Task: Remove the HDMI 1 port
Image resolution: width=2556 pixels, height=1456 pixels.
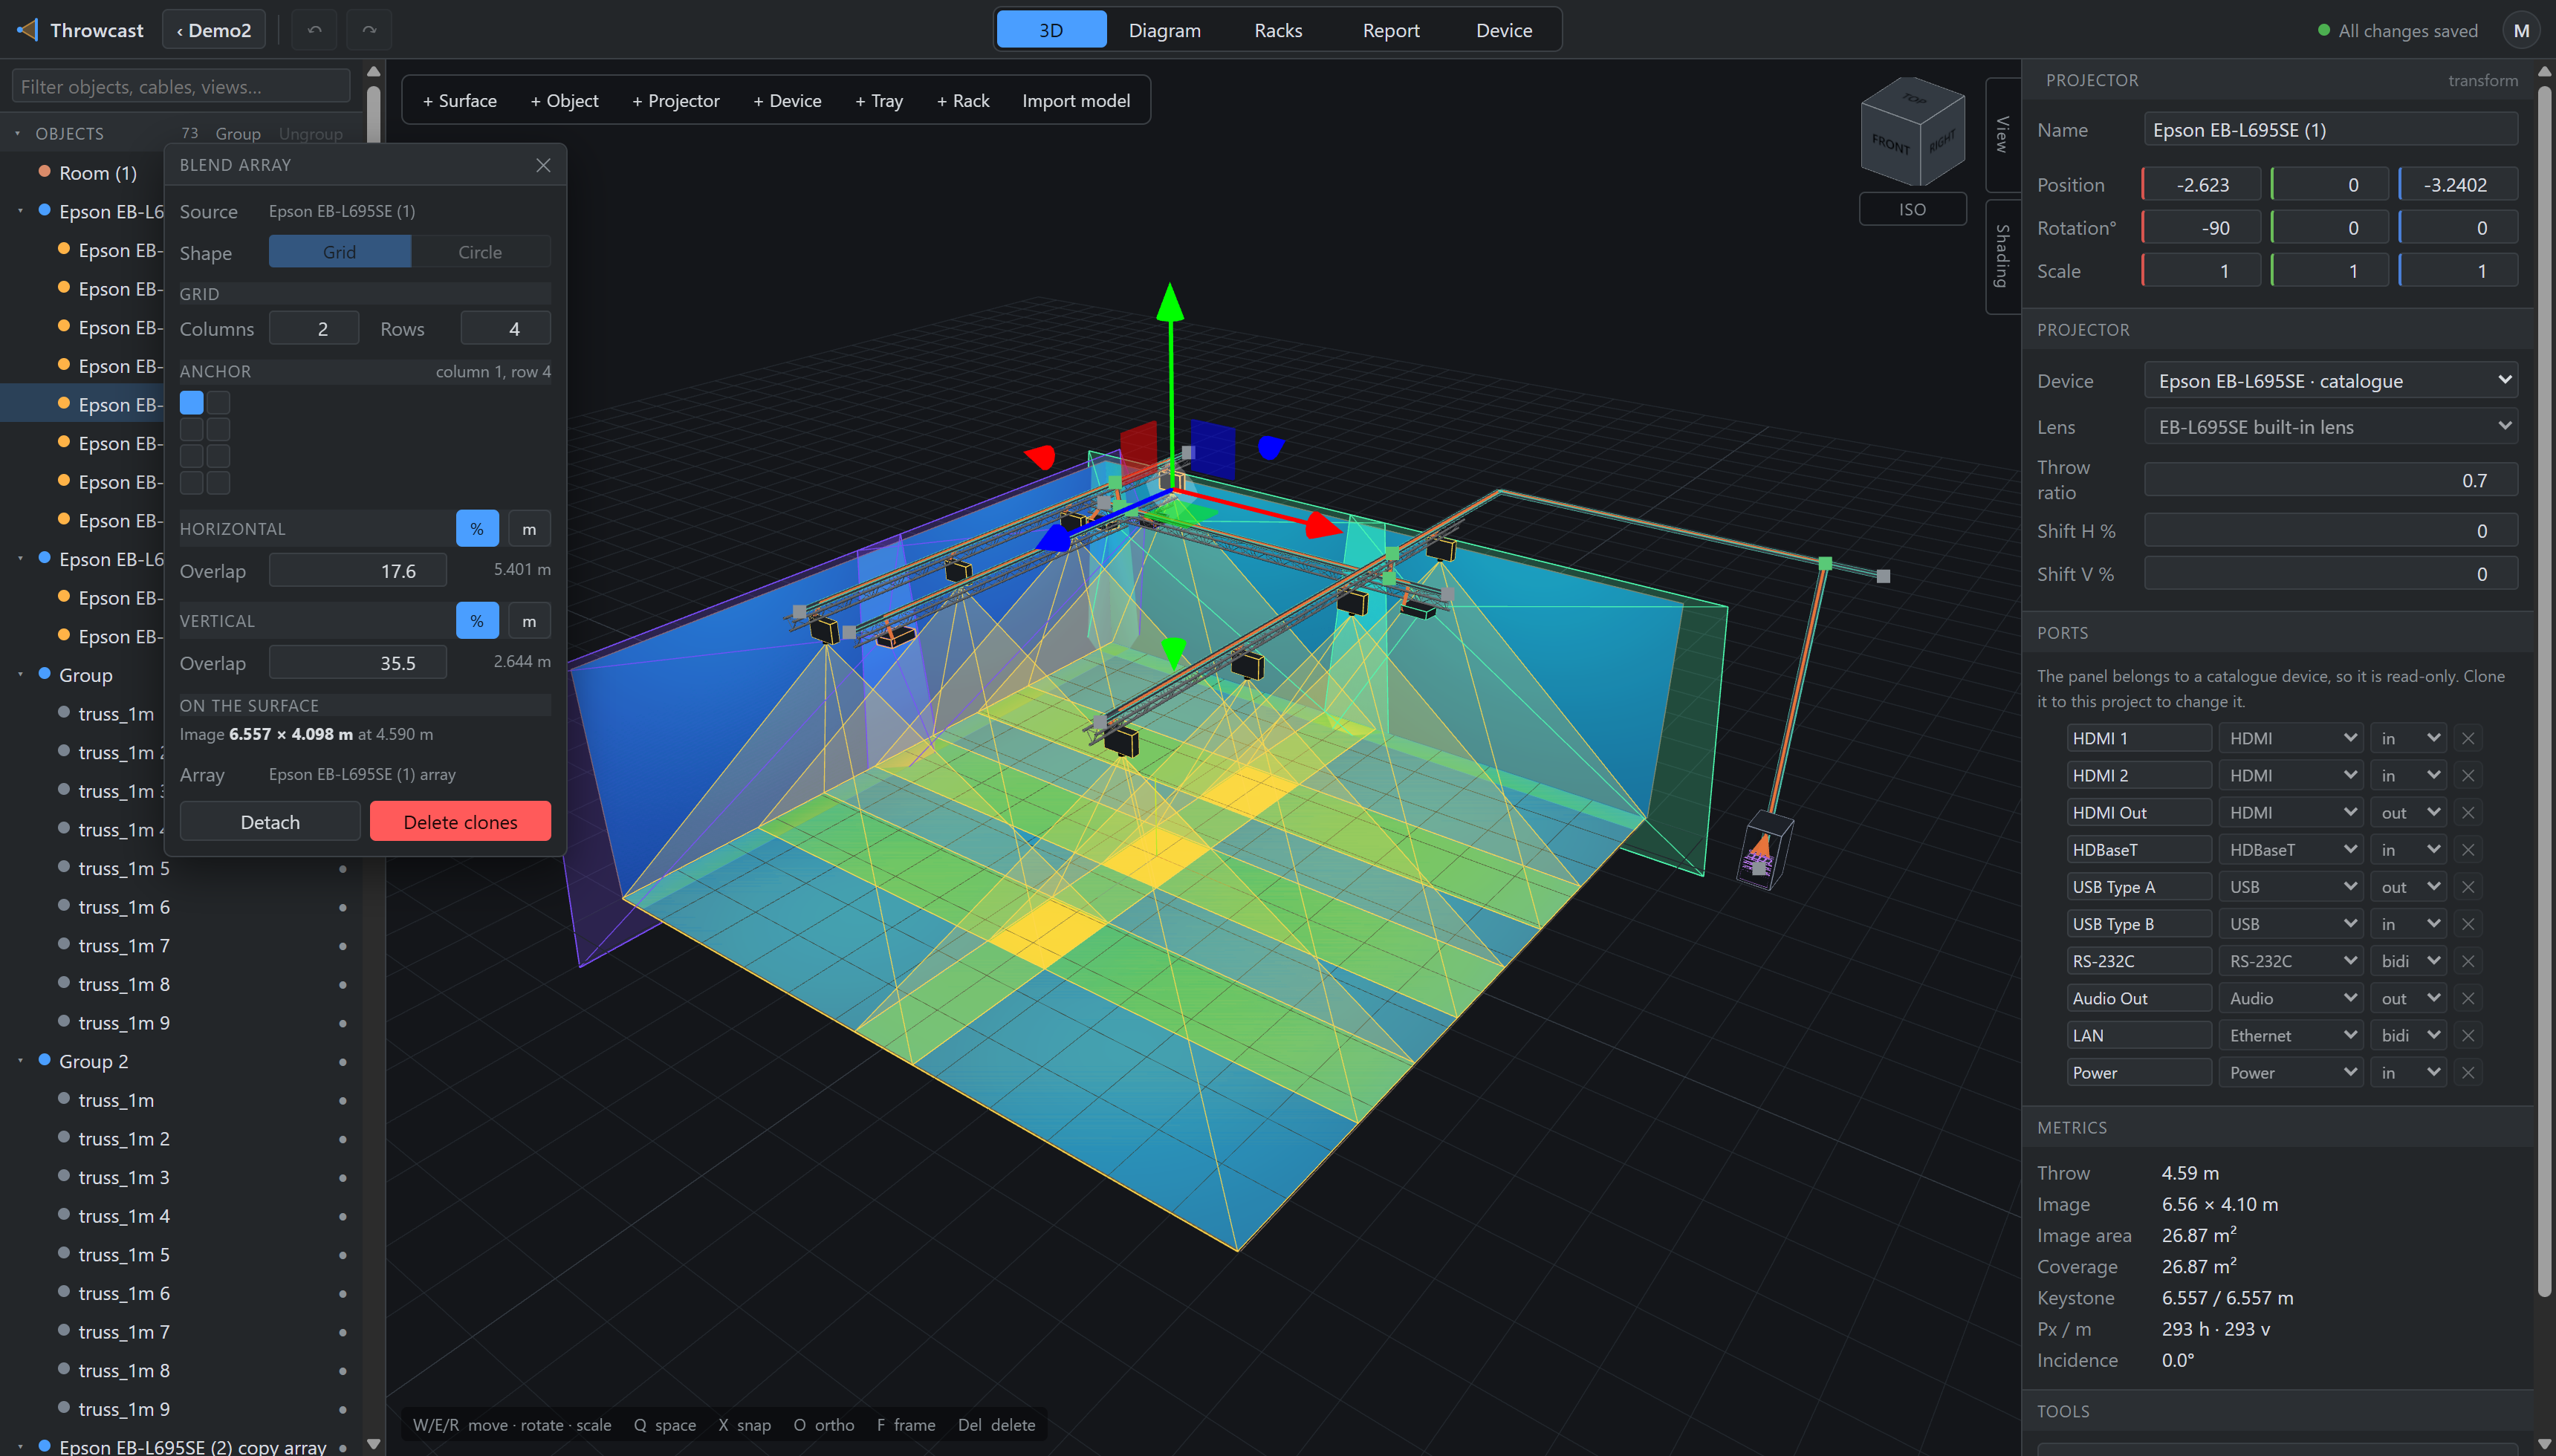Action: (2468, 738)
